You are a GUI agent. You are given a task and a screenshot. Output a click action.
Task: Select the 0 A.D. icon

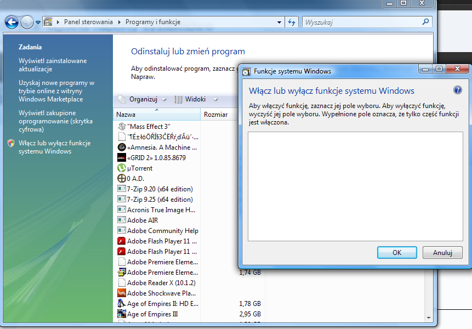click(x=122, y=179)
